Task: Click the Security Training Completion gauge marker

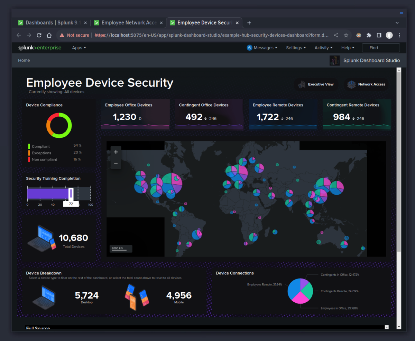Action: 71,194
